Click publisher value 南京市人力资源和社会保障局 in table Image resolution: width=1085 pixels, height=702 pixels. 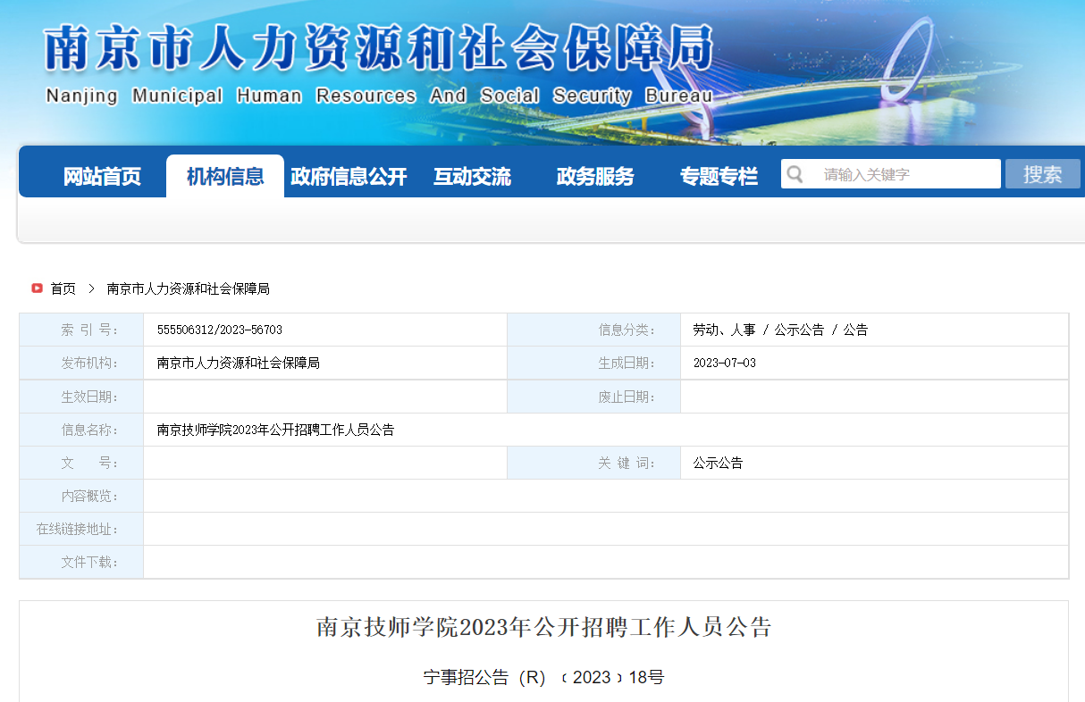click(238, 363)
